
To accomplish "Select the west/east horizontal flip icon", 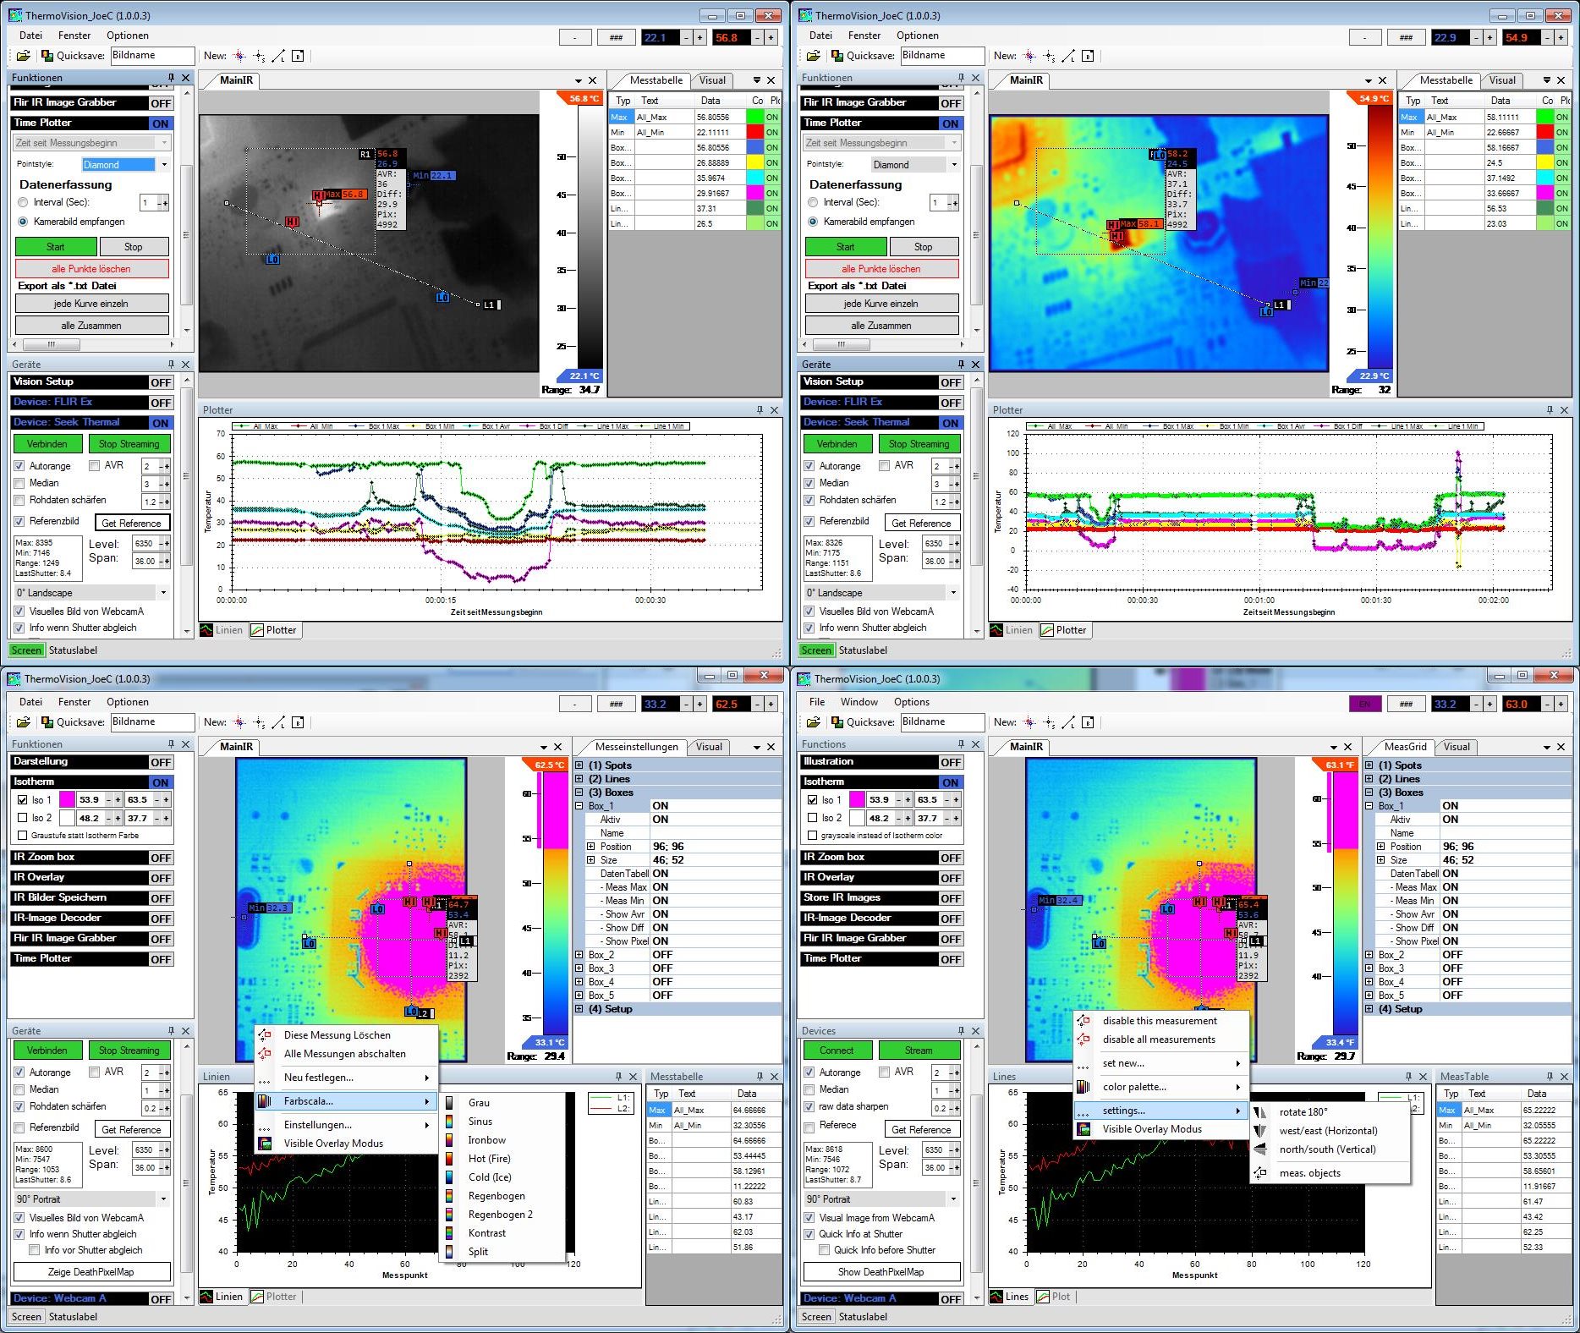I will coord(1260,1131).
